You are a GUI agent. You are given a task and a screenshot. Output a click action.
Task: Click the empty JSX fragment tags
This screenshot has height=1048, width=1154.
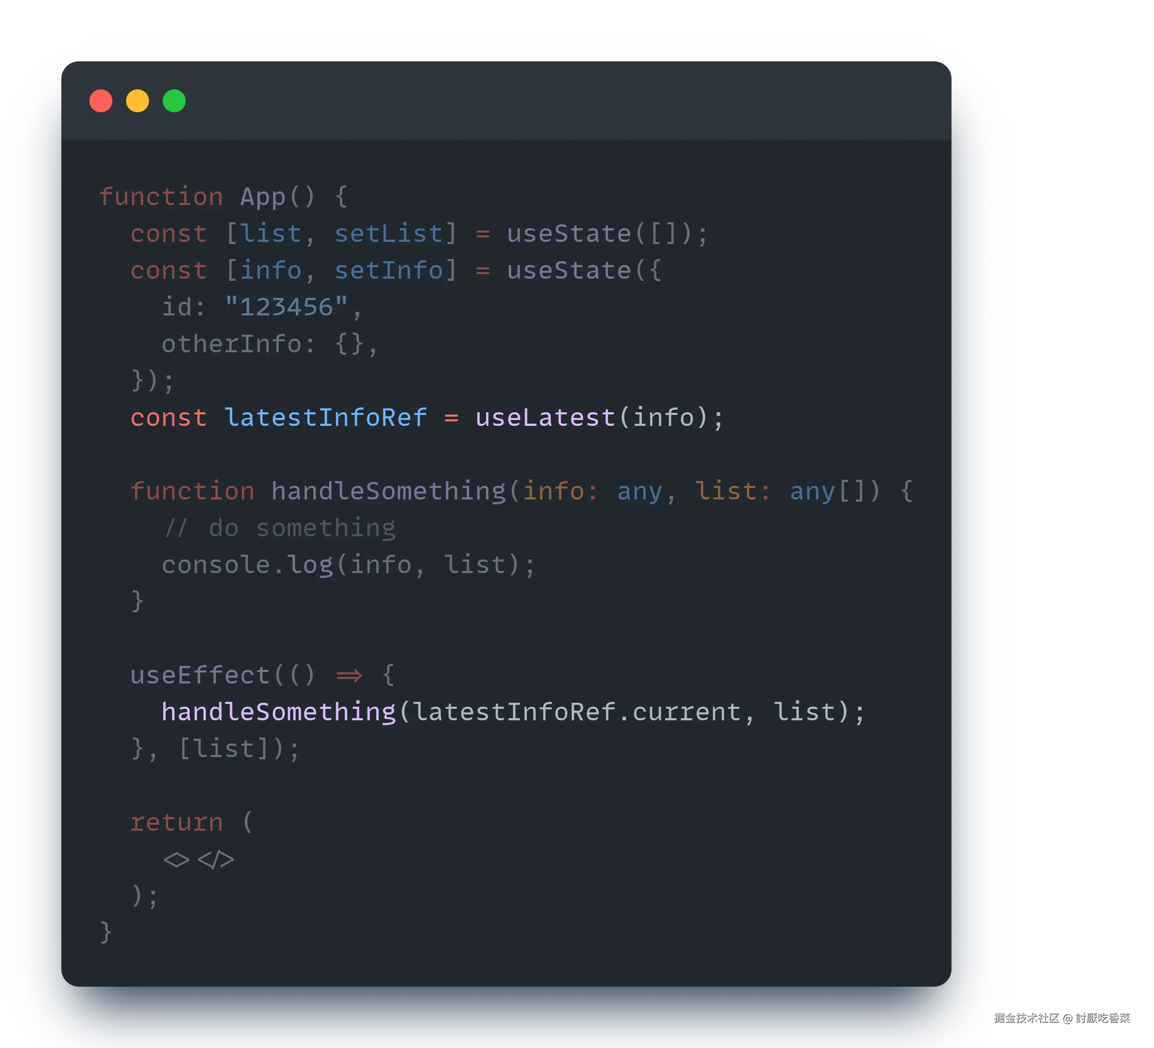pos(198,859)
